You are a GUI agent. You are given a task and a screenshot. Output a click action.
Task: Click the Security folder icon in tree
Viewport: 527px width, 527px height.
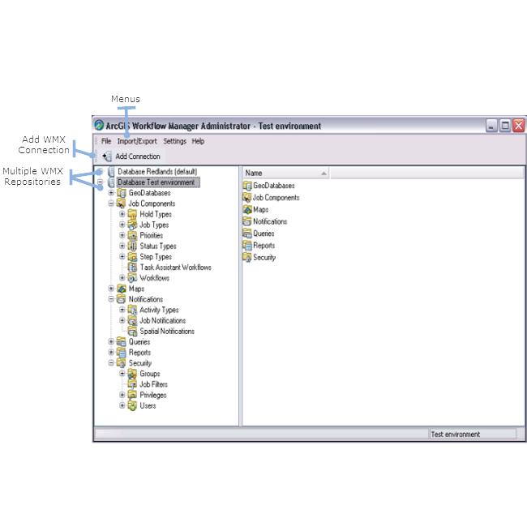(x=122, y=363)
